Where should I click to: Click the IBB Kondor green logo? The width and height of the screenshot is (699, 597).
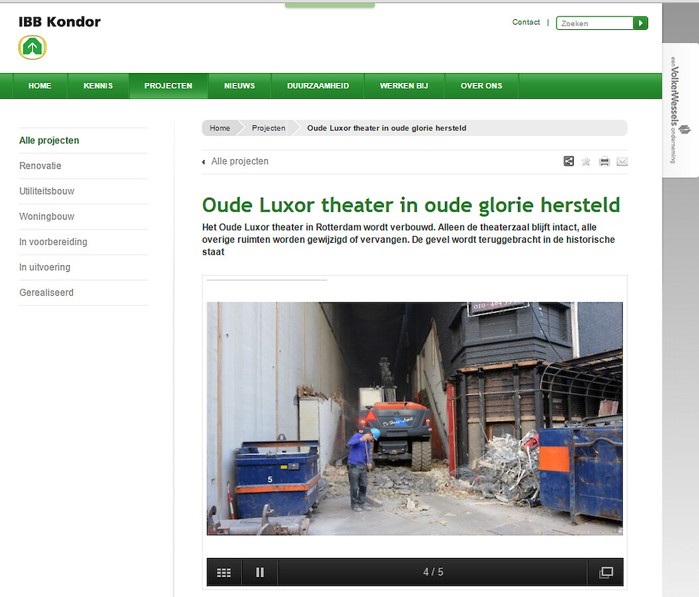click(x=32, y=47)
